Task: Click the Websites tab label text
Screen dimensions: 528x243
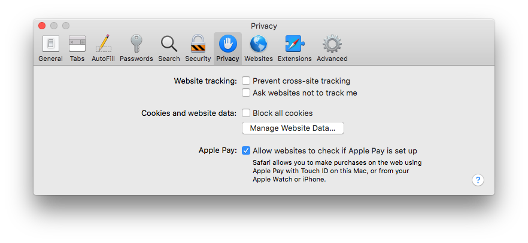Action: (x=258, y=59)
